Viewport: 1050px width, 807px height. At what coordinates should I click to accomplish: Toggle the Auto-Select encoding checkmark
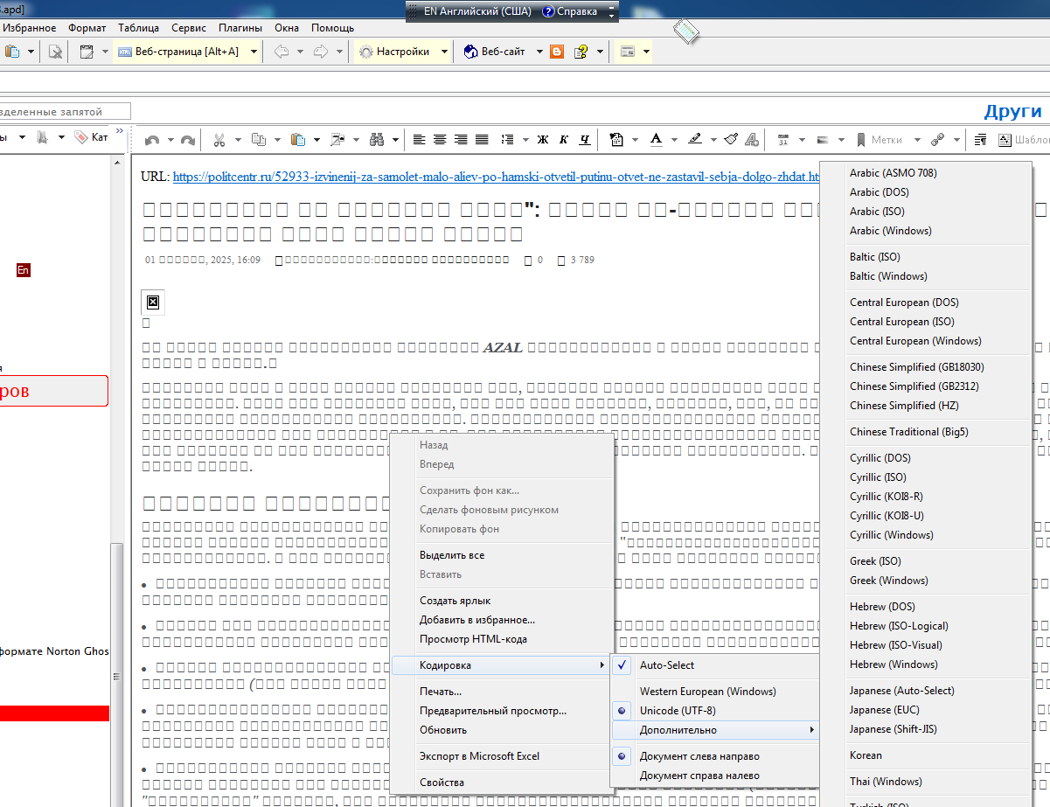622,665
